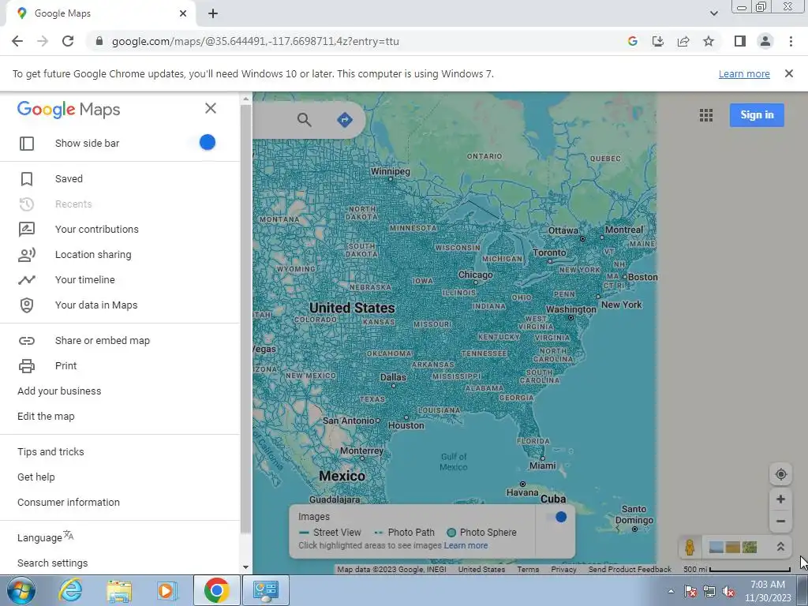Click the Location sharing icon
The height and width of the screenshot is (606, 808).
(27, 255)
